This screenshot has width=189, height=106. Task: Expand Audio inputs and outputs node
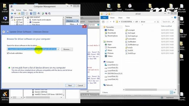click(x=28, y=20)
